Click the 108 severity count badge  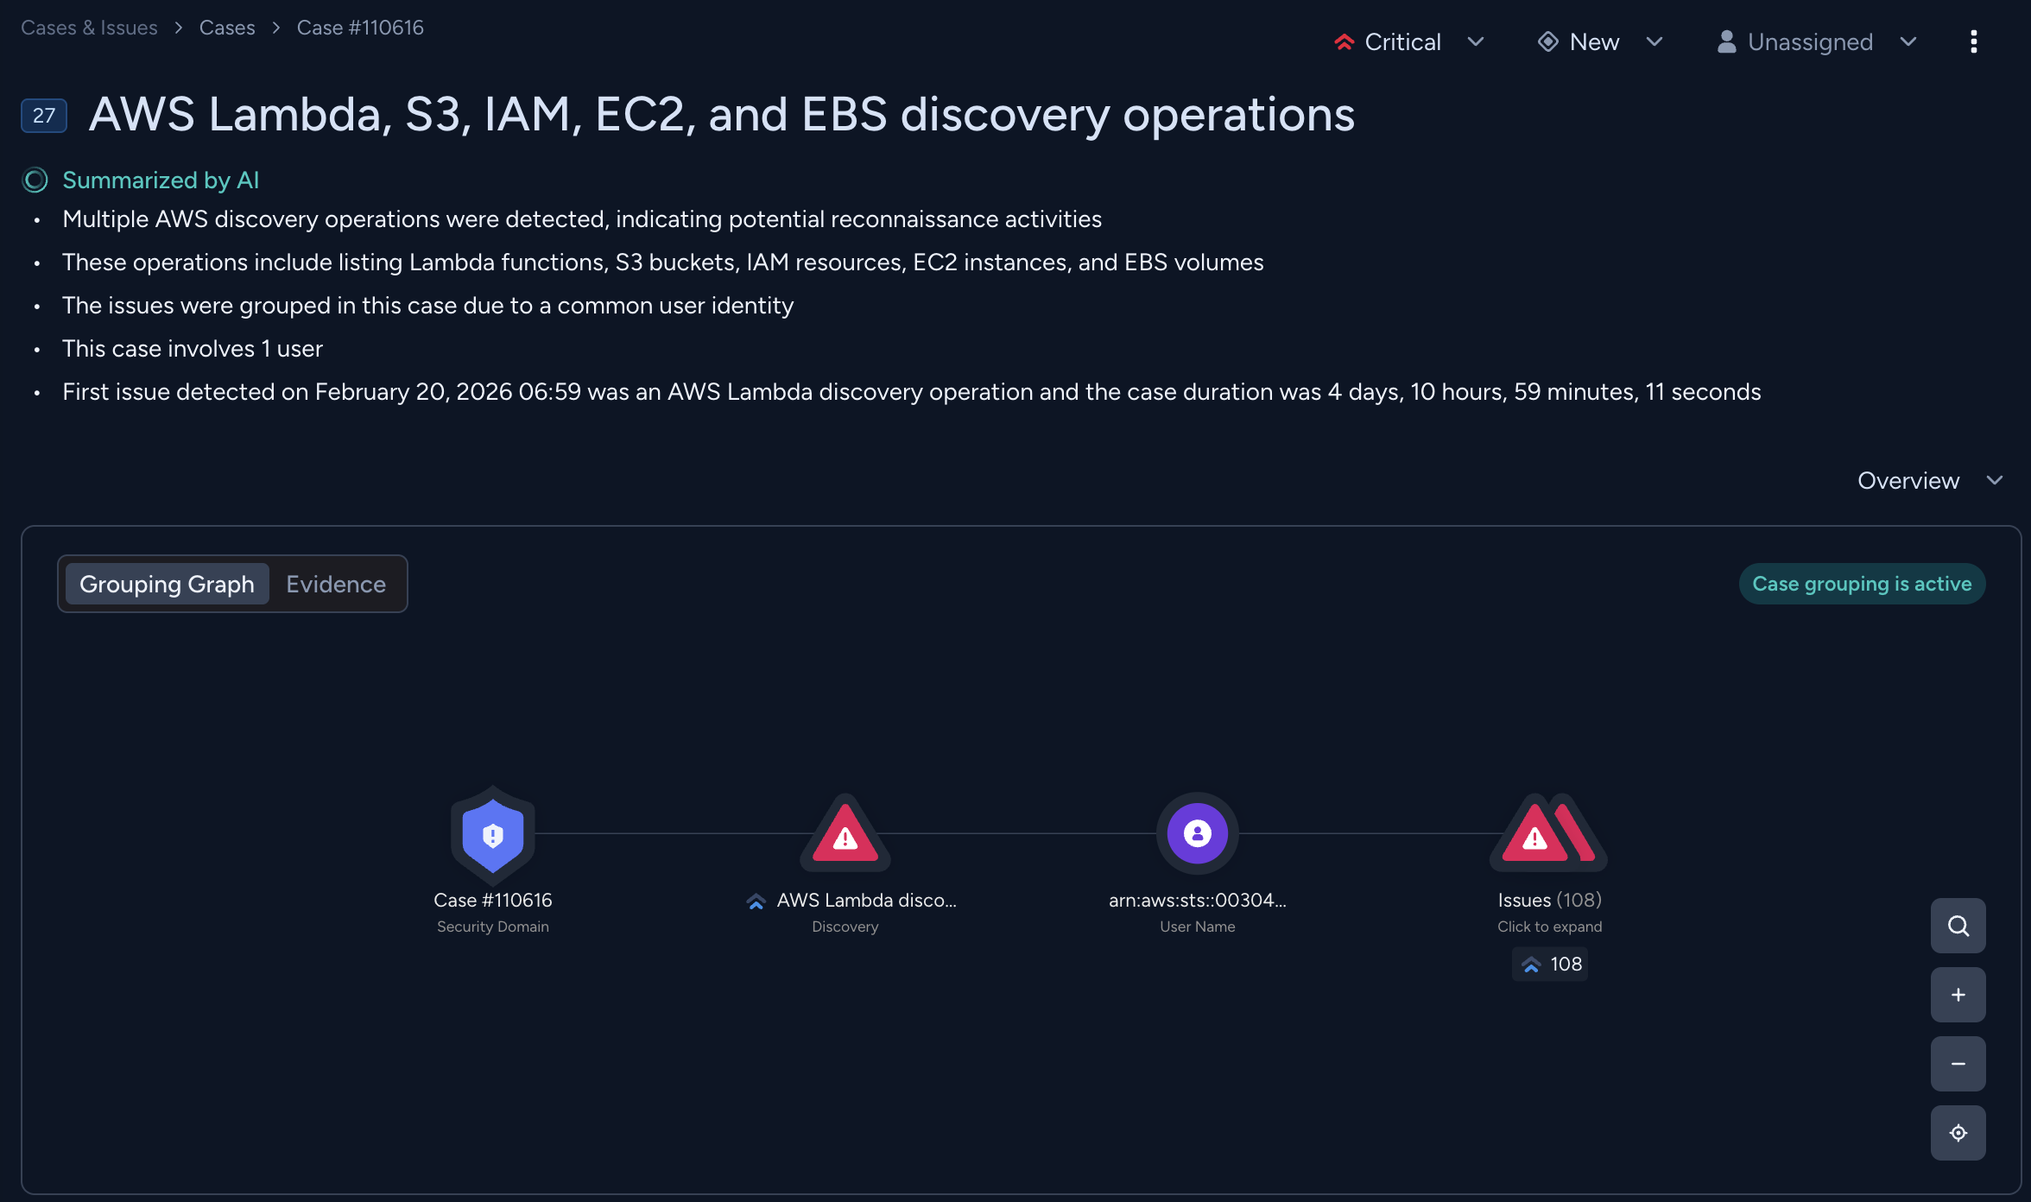click(1550, 964)
